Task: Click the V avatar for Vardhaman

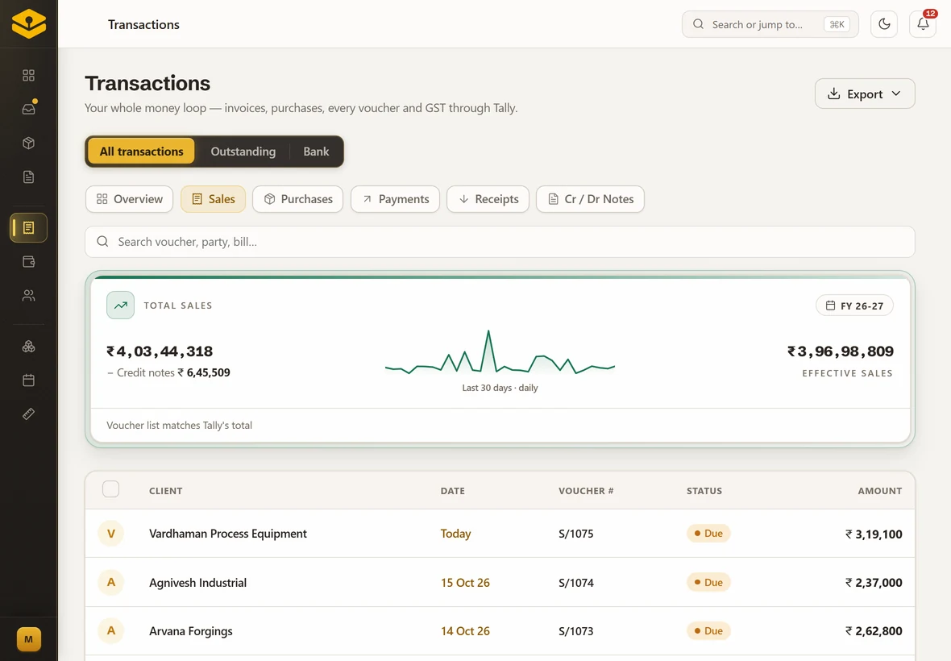Action: tap(111, 534)
